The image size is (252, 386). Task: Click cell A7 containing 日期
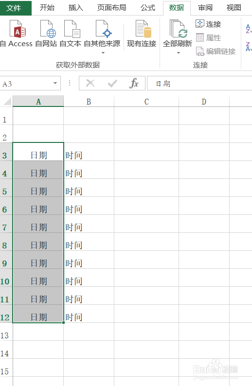[38, 224]
